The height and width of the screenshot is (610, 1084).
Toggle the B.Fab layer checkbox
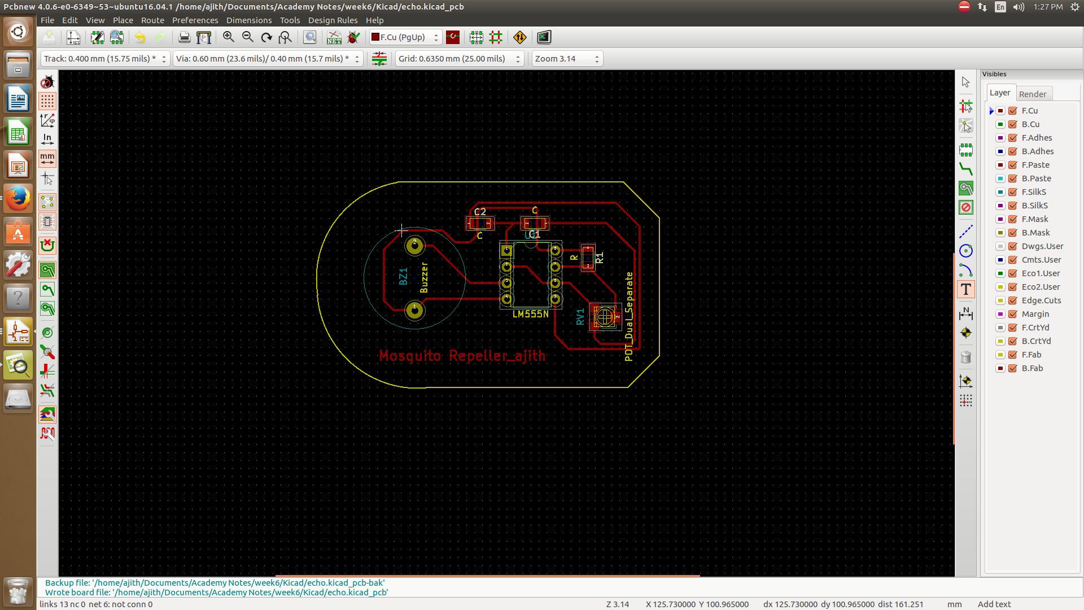coord(1013,368)
